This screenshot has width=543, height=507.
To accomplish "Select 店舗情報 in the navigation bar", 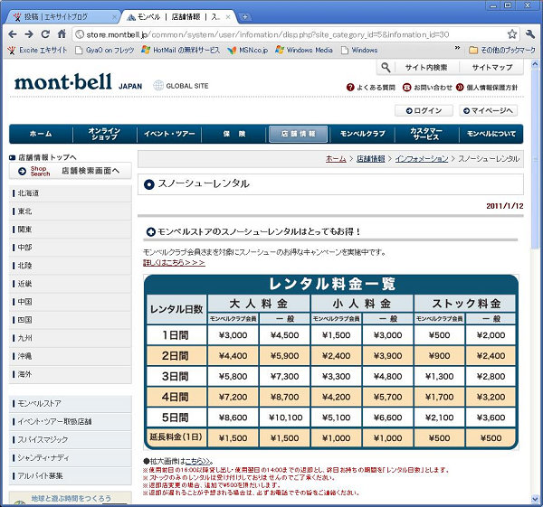I will click(x=298, y=134).
